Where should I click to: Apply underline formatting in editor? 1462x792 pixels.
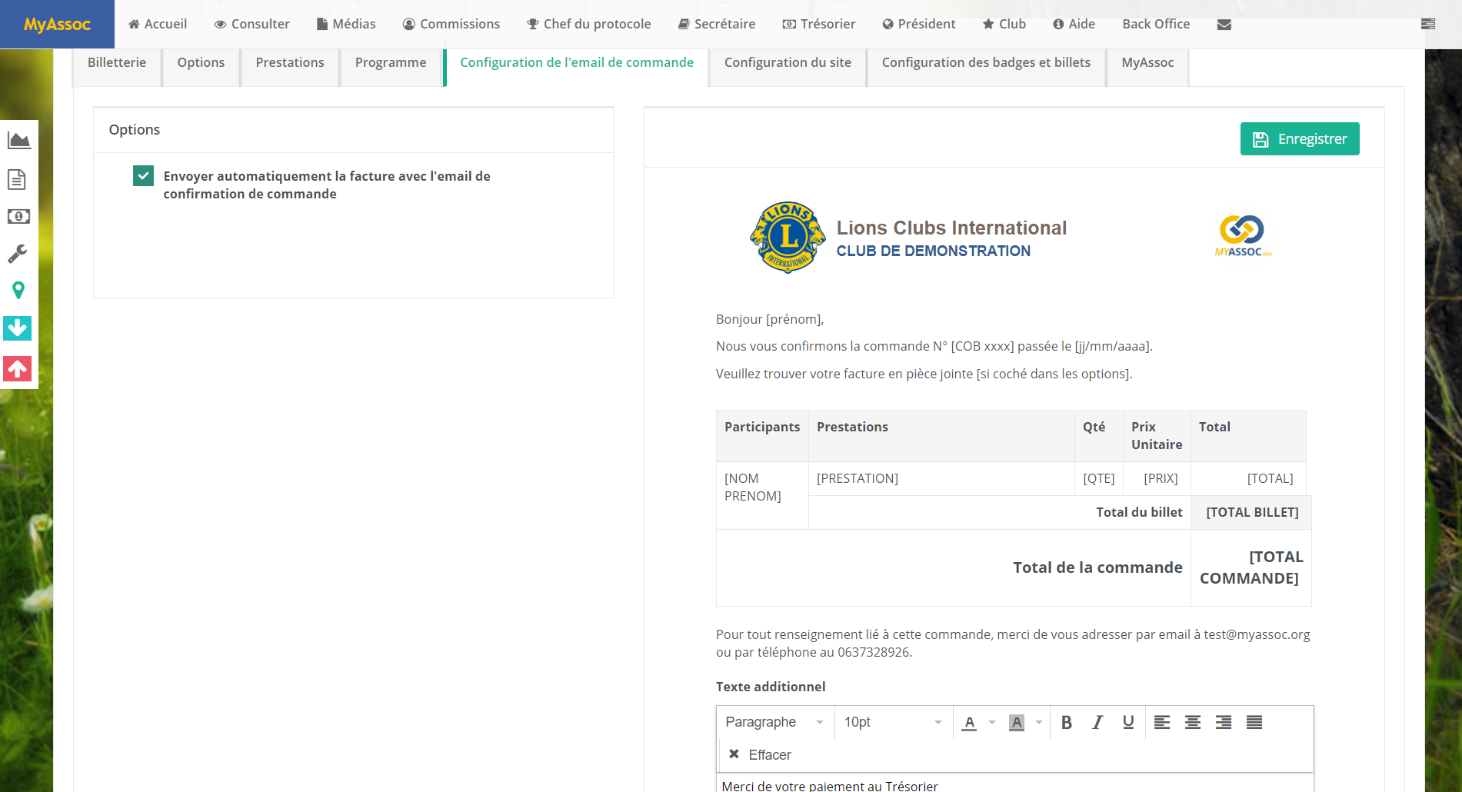click(x=1128, y=722)
